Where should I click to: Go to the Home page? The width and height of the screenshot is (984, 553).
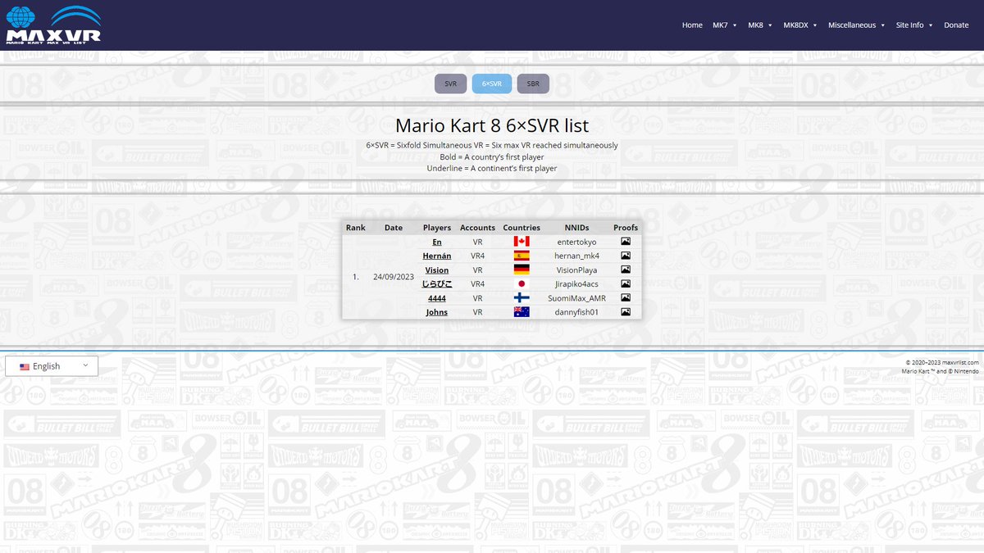coord(692,25)
